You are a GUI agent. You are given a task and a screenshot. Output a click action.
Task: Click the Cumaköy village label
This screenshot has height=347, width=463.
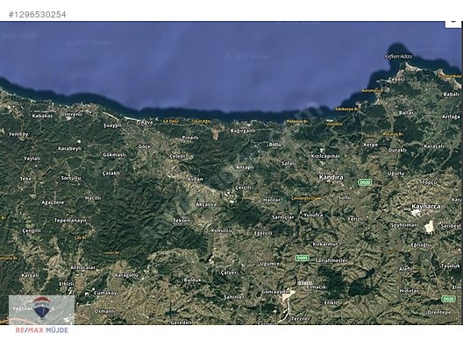105,294
